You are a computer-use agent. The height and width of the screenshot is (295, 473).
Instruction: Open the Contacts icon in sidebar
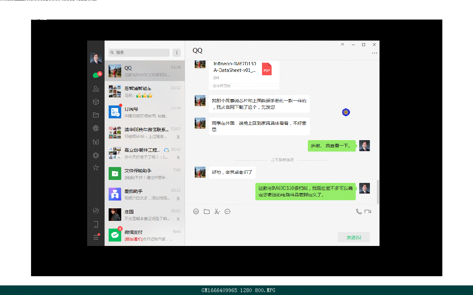point(96,88)
